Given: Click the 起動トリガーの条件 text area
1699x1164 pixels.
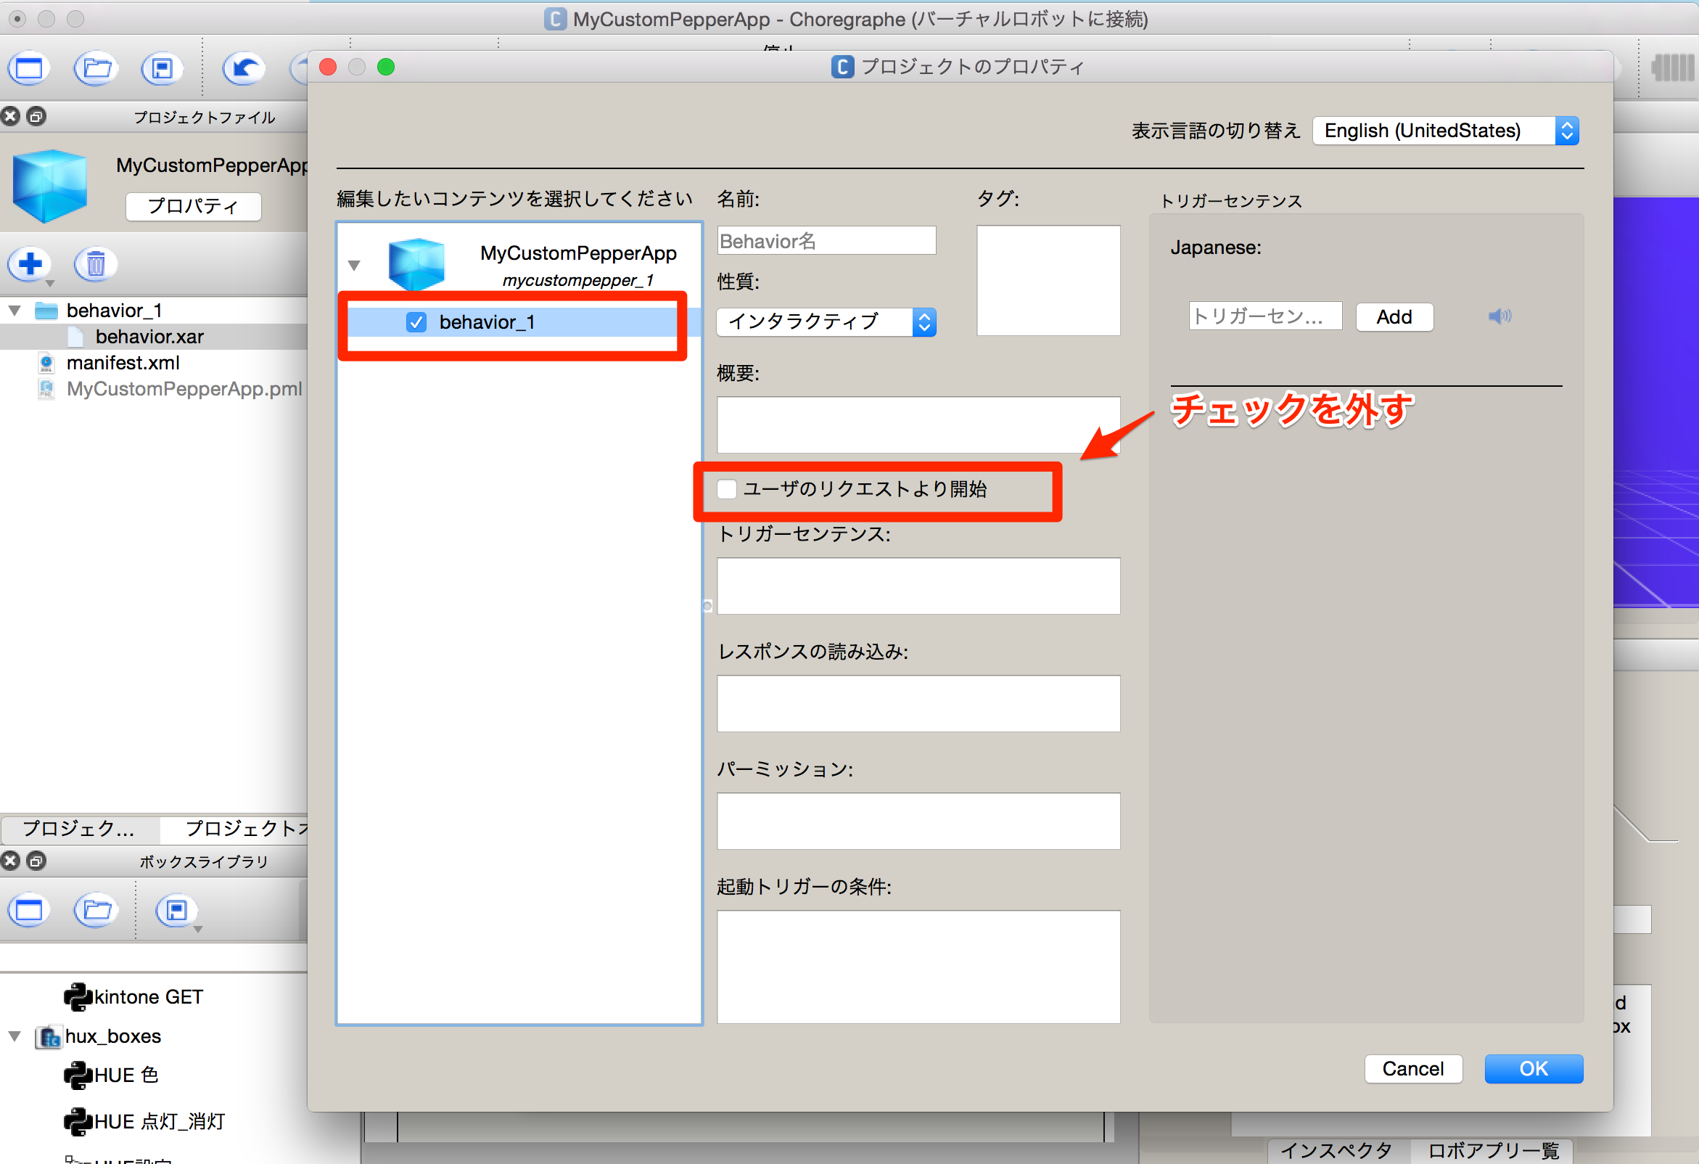Looking at the screenshot, I should coord(918,967).
